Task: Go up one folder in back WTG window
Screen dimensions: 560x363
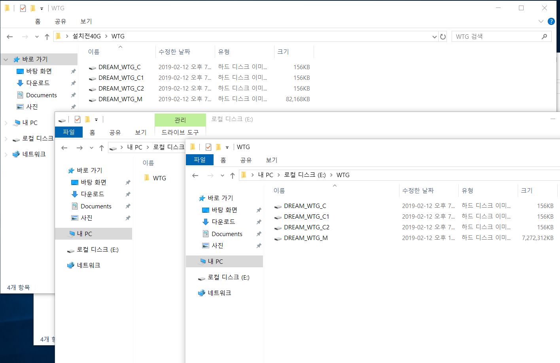Action: pyautogui.click(x=47, y=37)
